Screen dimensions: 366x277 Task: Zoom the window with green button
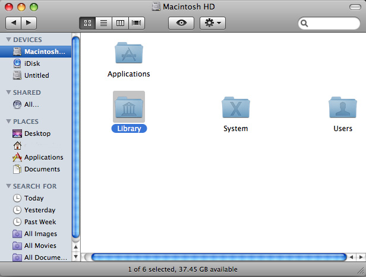click(34, 7)
